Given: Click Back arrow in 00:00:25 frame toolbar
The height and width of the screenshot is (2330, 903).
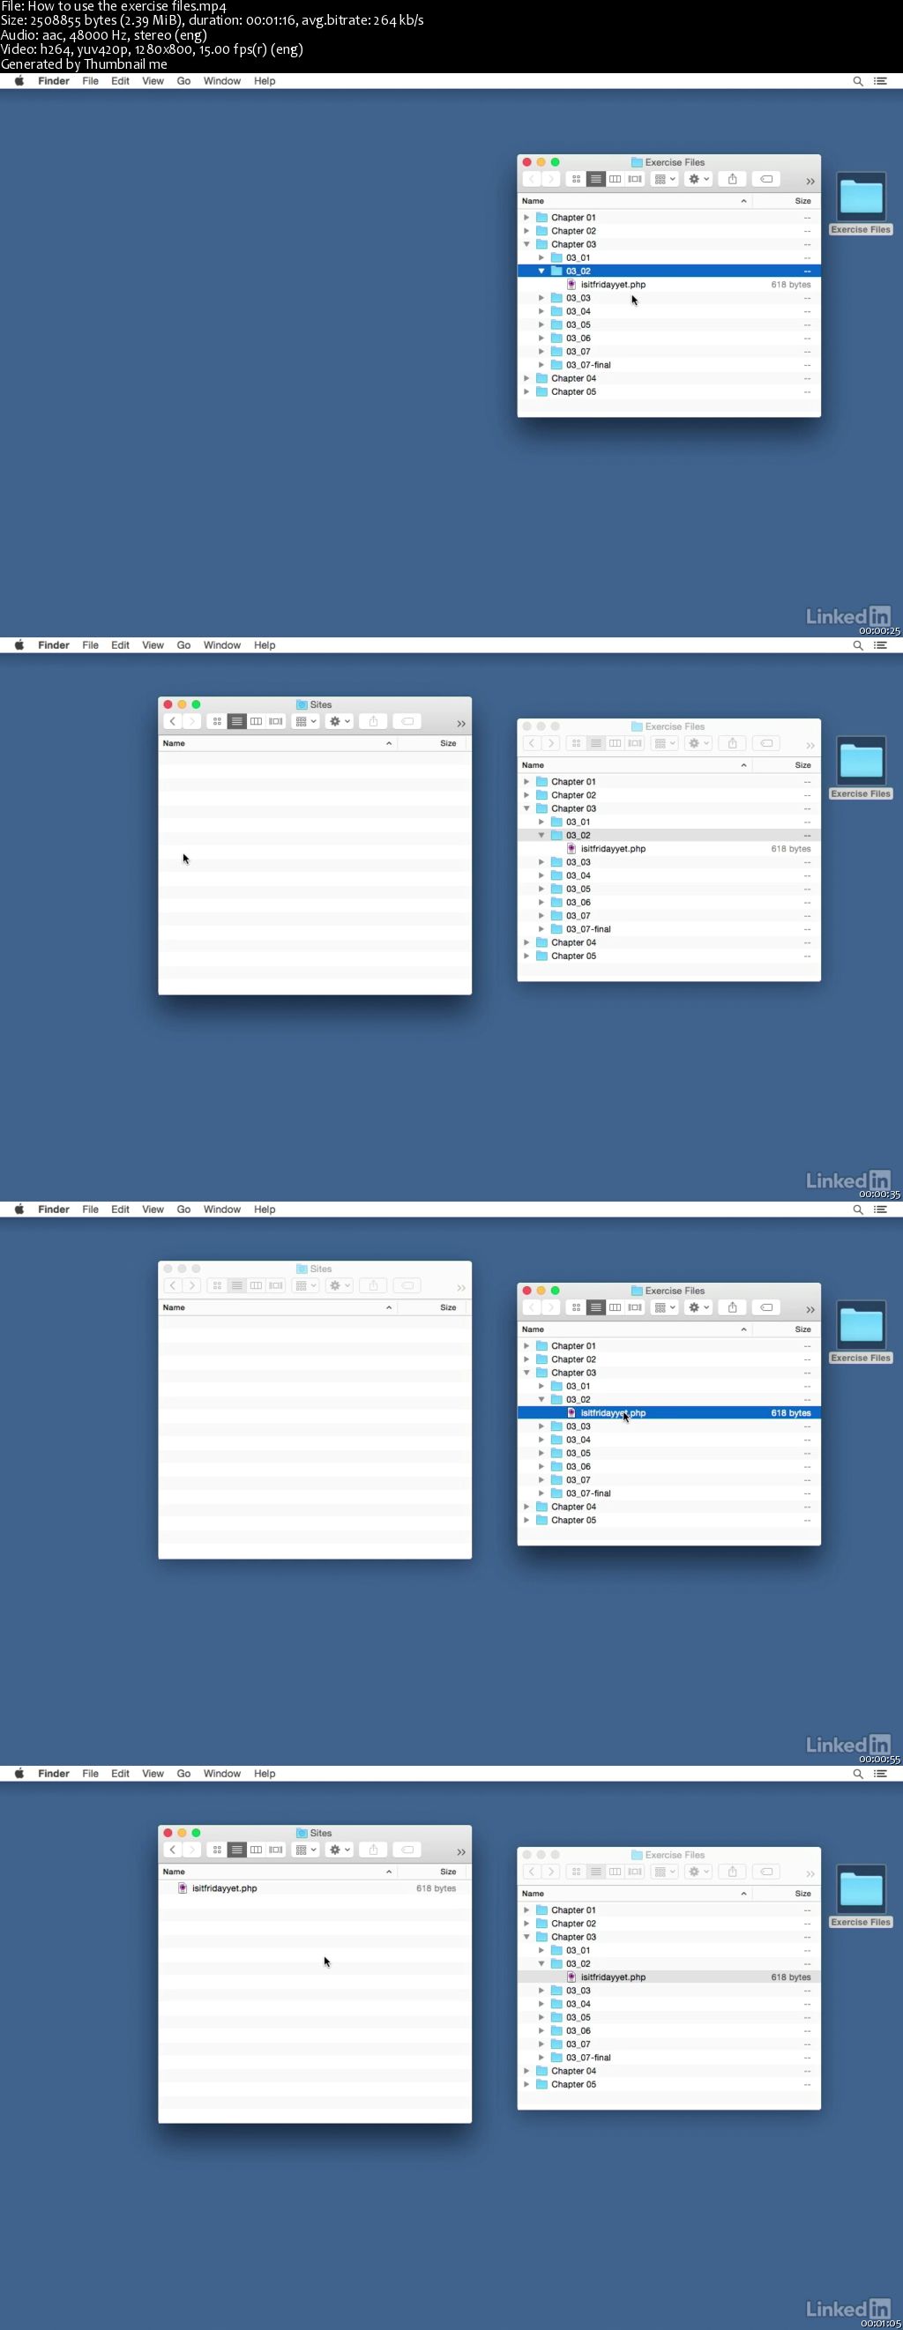Looking at the screenshot, I should click(x=532, y=179).
